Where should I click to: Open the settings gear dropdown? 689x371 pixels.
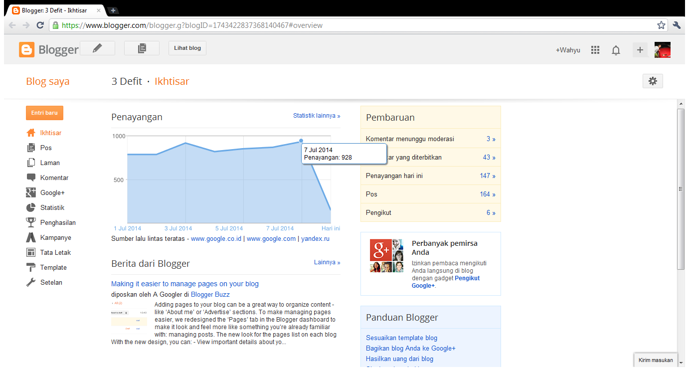point(653,81)
